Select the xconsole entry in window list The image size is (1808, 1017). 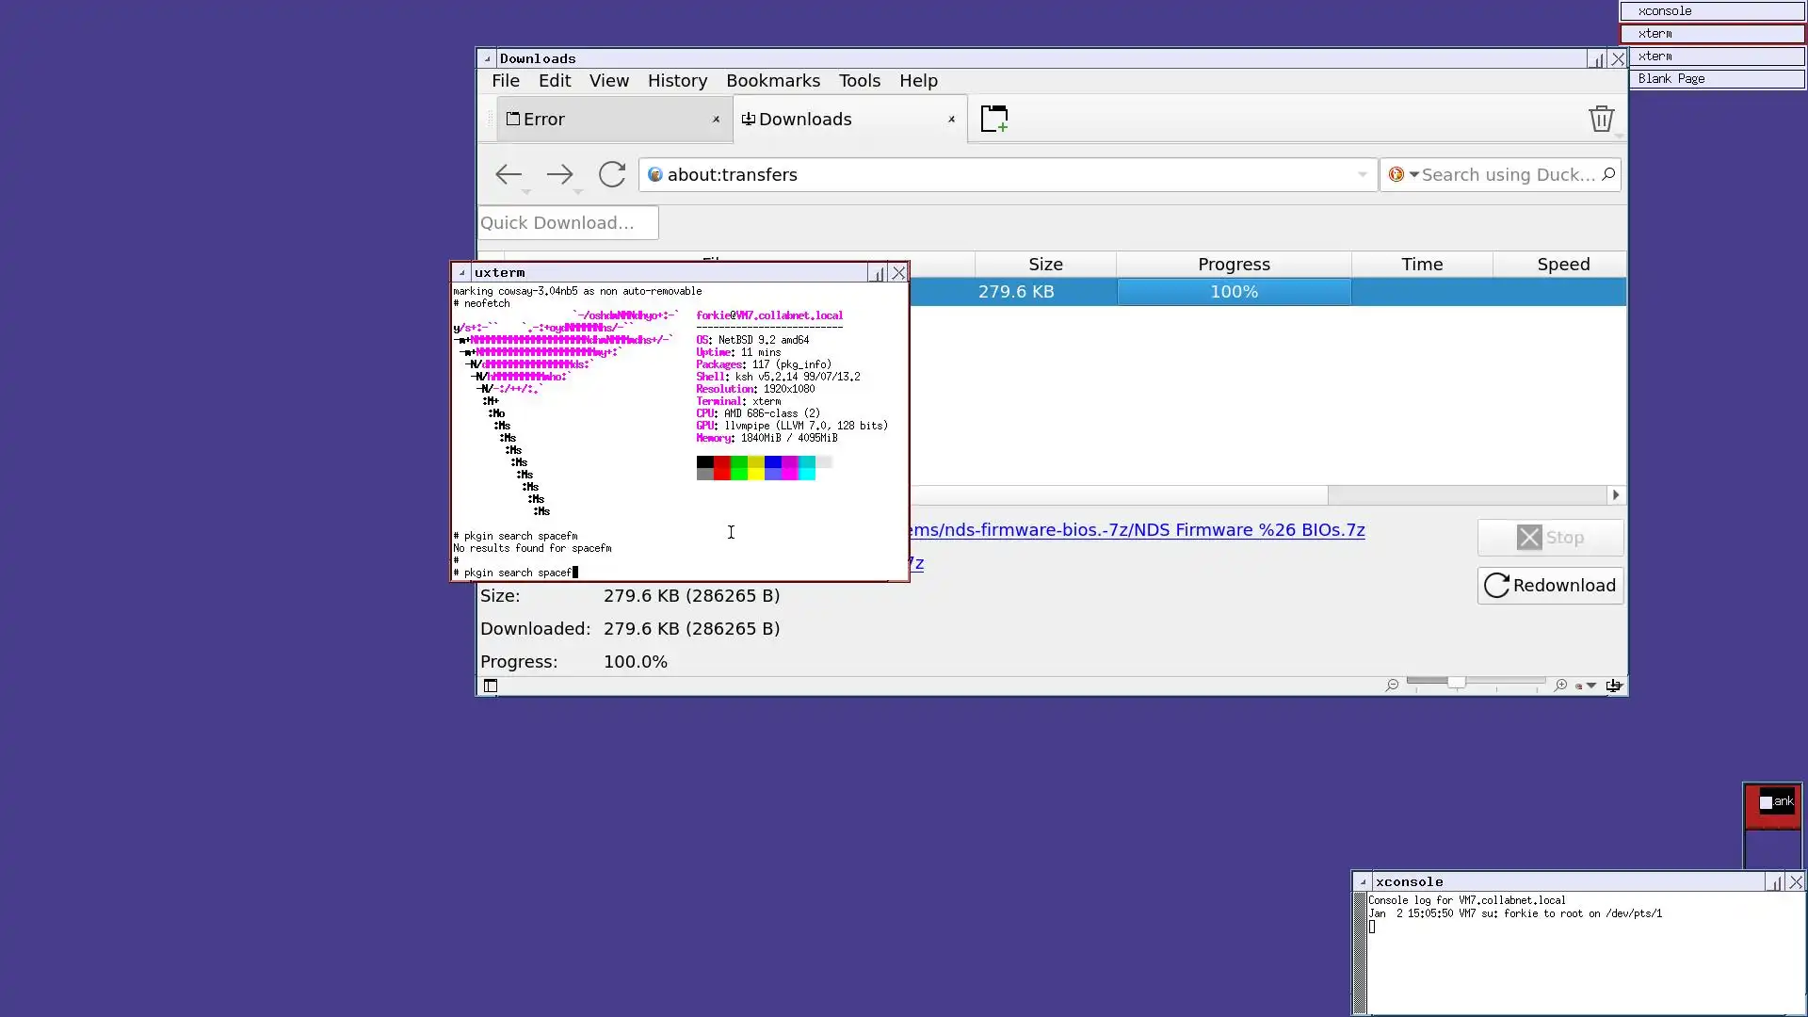coord(1711,11)
